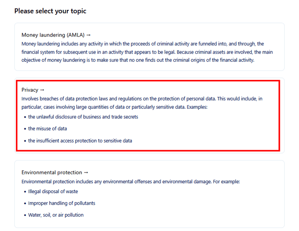Select "Improper handling of pollutants" bullet text

tap(62, 203)
